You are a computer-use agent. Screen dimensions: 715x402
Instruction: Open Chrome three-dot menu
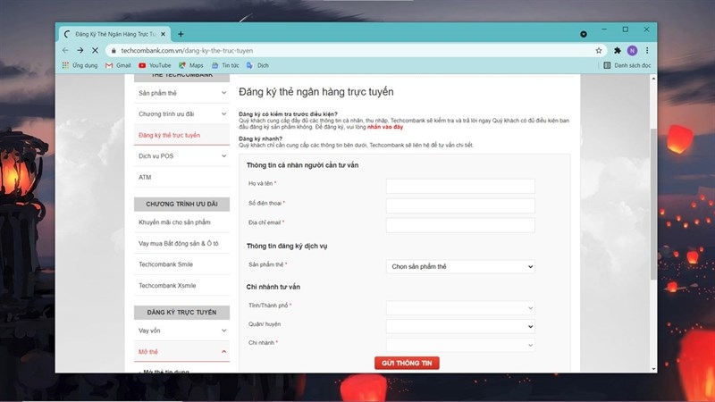point(647,51)
